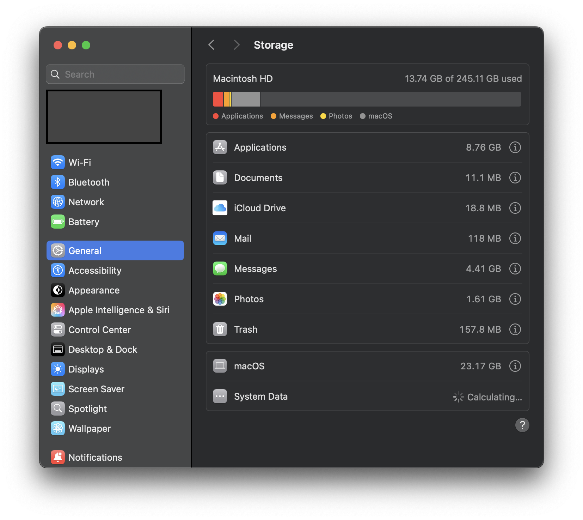This screenshot has height=520, width=583.
Task: Show info for macOS storage
Action: pos(515,366)
